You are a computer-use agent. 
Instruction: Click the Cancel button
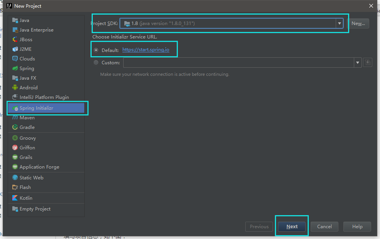[x=325, y=227]
